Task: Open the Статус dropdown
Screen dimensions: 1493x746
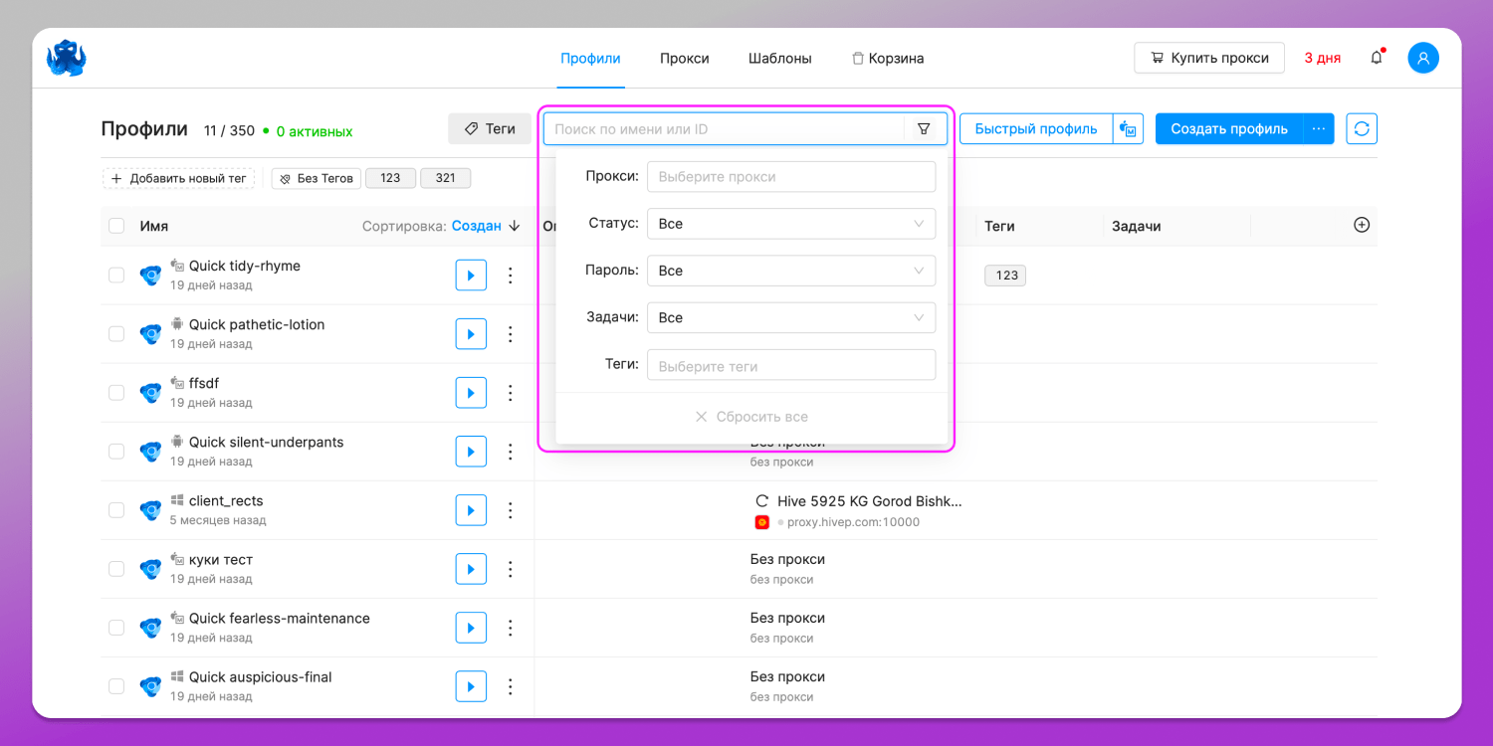Action: [791, 224]
